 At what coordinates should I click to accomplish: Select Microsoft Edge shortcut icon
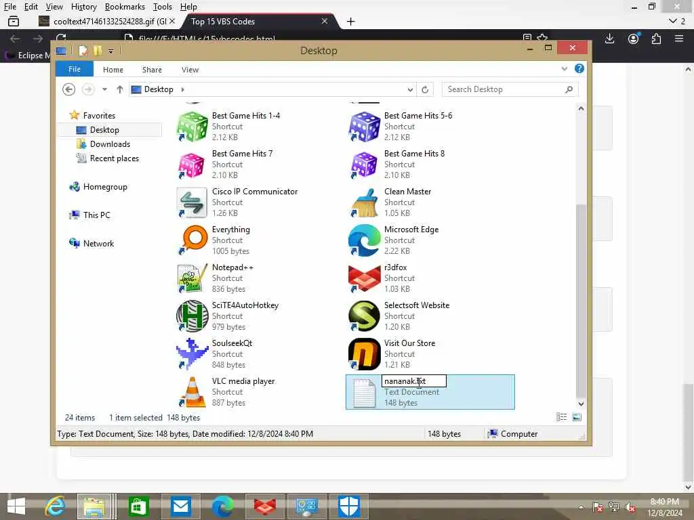364,240
